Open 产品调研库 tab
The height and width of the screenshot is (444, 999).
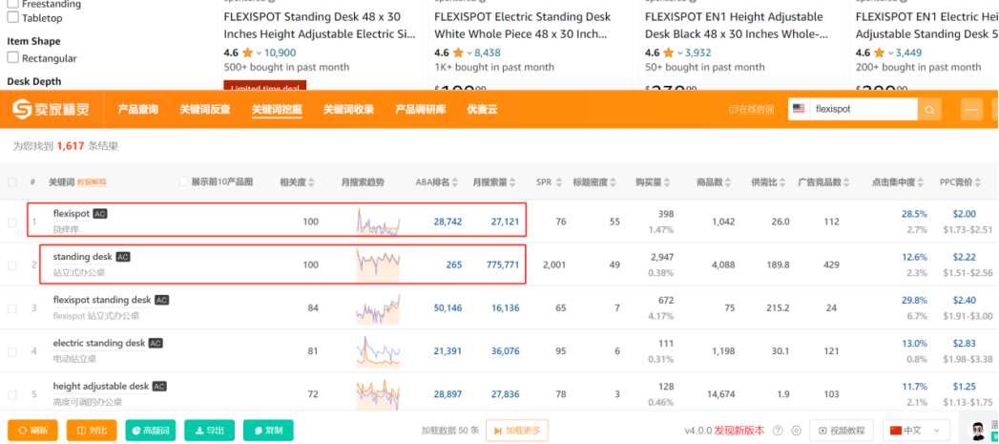pos(421,110)
